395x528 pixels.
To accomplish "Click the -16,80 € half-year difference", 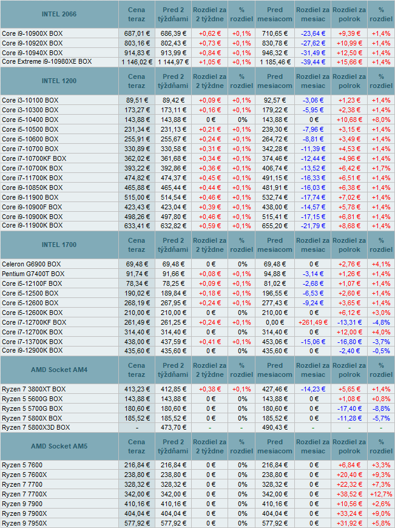I will (349, 342).
